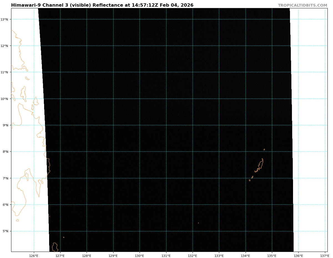Click the grid intersection at 130°E and 10°N
This screenshot has width=333, height=258.
coord(140,99)
